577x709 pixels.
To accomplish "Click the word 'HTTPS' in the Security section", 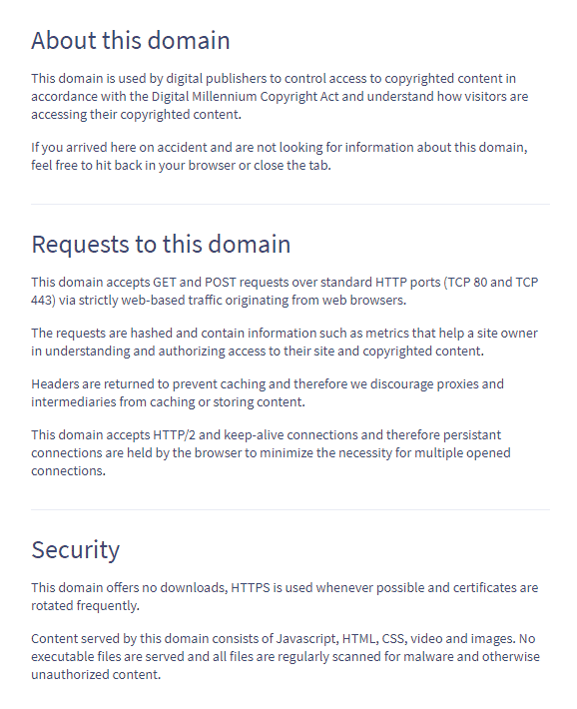I will tap(251, 588).
